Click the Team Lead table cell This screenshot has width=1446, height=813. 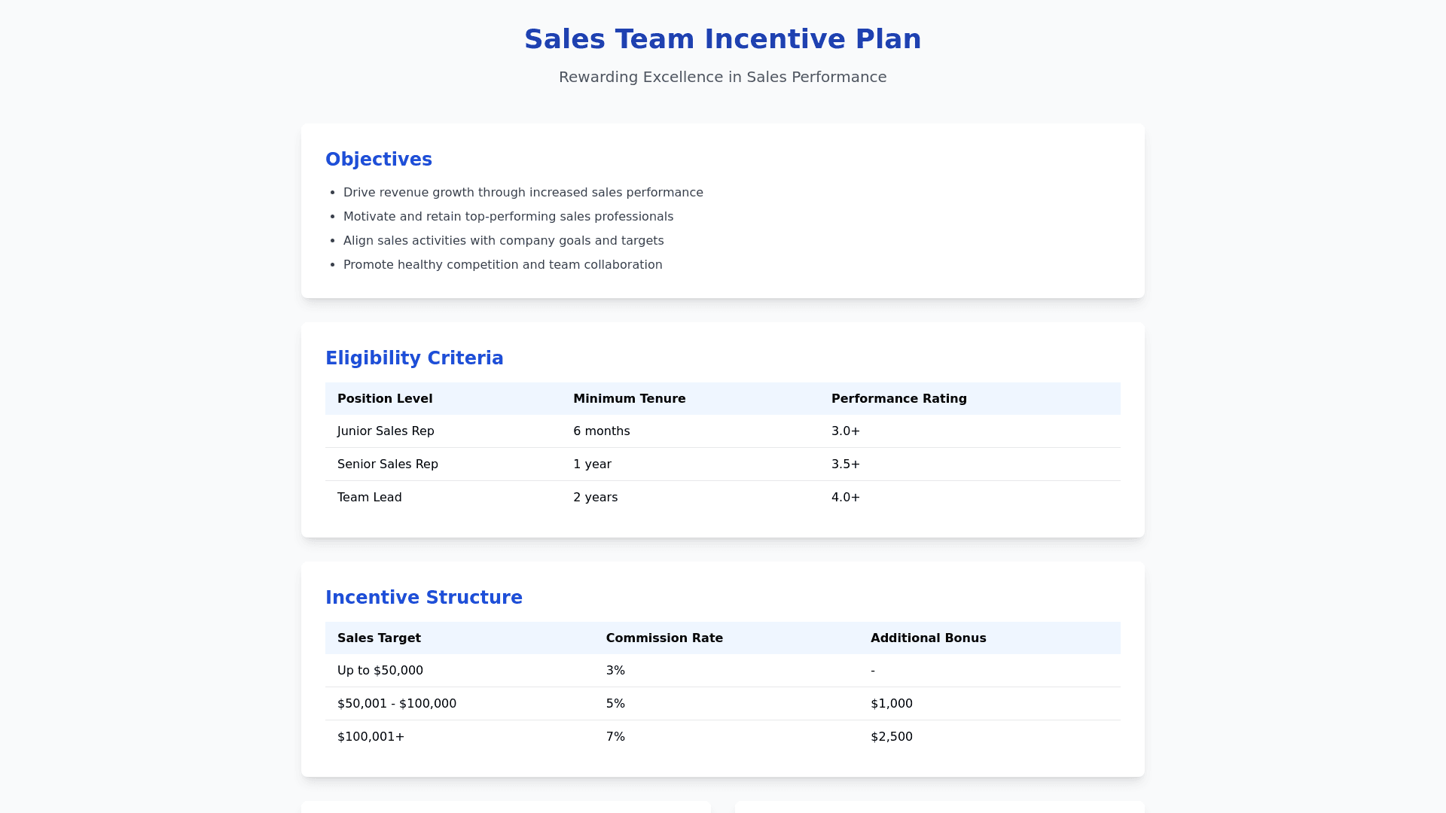pyautogui.click(x=369, y=498)
